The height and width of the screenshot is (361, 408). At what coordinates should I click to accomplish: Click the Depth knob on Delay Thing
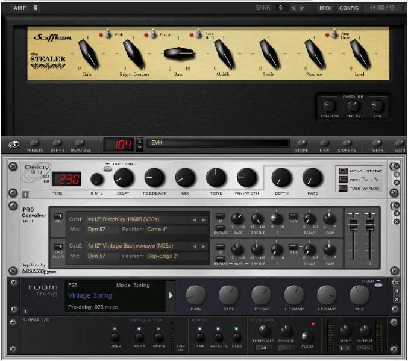(x=281, y=178)
